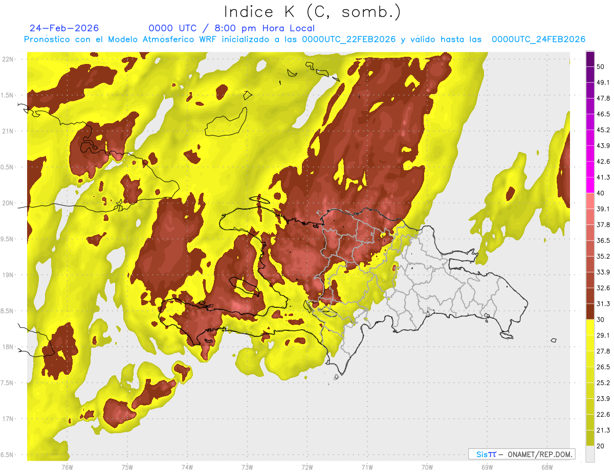Image resolution: width=614 pixels, height=474 pixels.
Task: Click the '21.3' color bar value
Action: click(x=603, y=431)
